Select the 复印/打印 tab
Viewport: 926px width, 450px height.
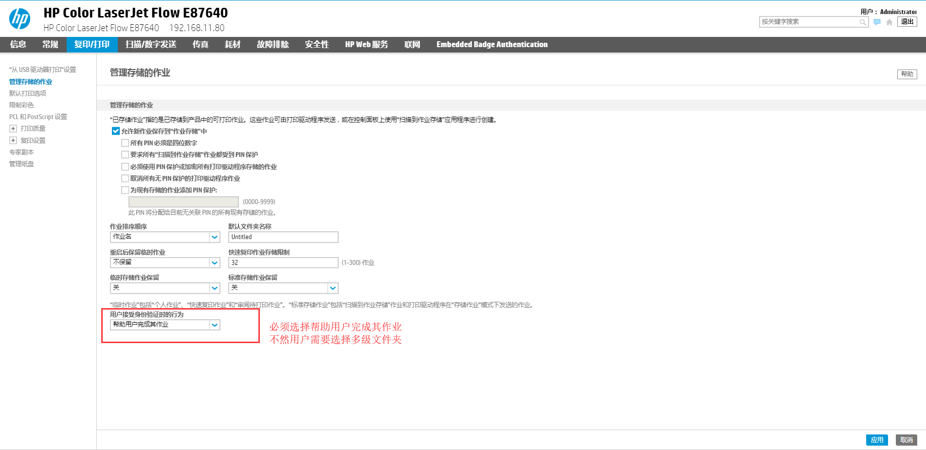[x=92, y=44]
